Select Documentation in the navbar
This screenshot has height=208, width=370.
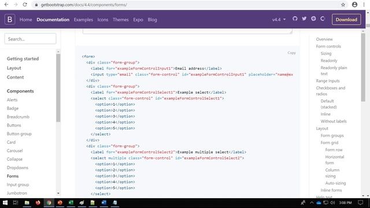53,20
